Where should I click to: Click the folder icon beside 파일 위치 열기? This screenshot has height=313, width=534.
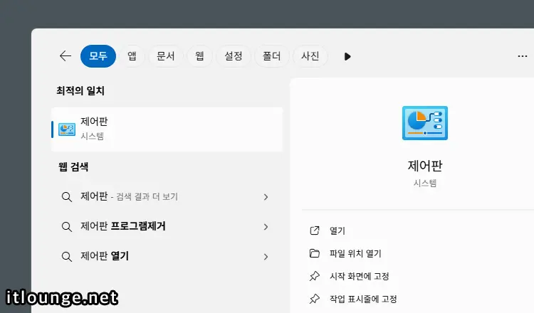pyautogui.click(x=315, y=253)
